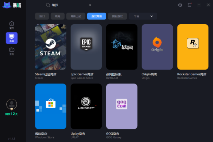Choose the Origin store tile

(x=157, y=47)
